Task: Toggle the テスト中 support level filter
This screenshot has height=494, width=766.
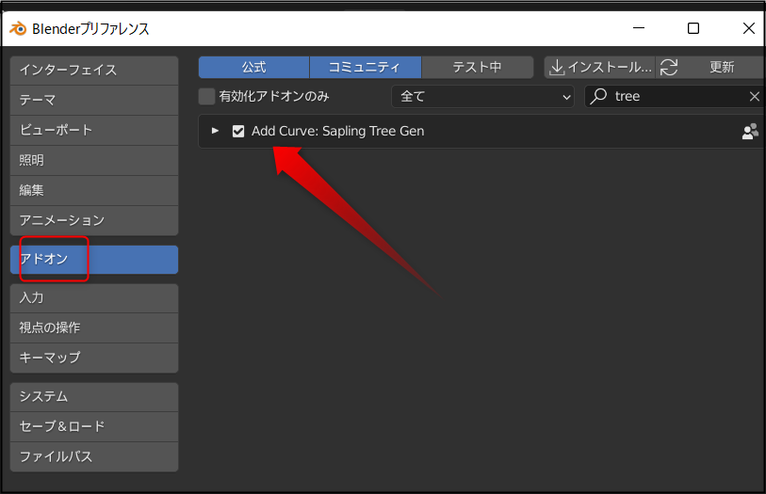Action: pyautogui.click(x=478, y=68)
